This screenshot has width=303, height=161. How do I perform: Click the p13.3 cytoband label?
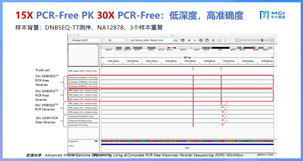pos(109,50)
